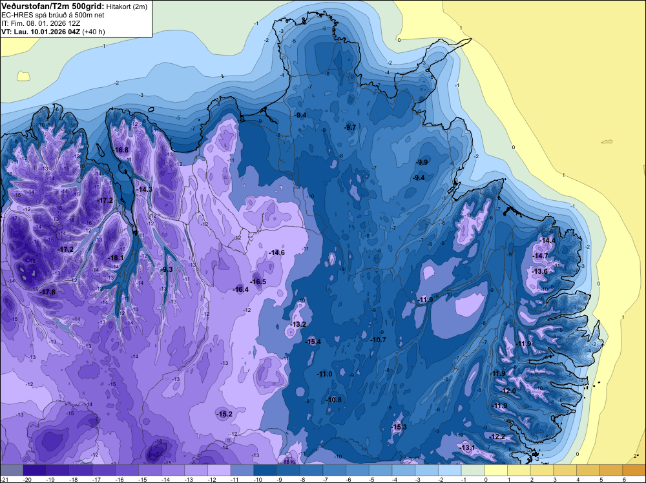Click the -15.3 temperature value on map
The image size is (646, 483).
point(399,427)
